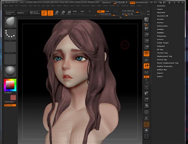Expand the Morph Target sub-palette

pyautogui.click(x=163, y=43)
